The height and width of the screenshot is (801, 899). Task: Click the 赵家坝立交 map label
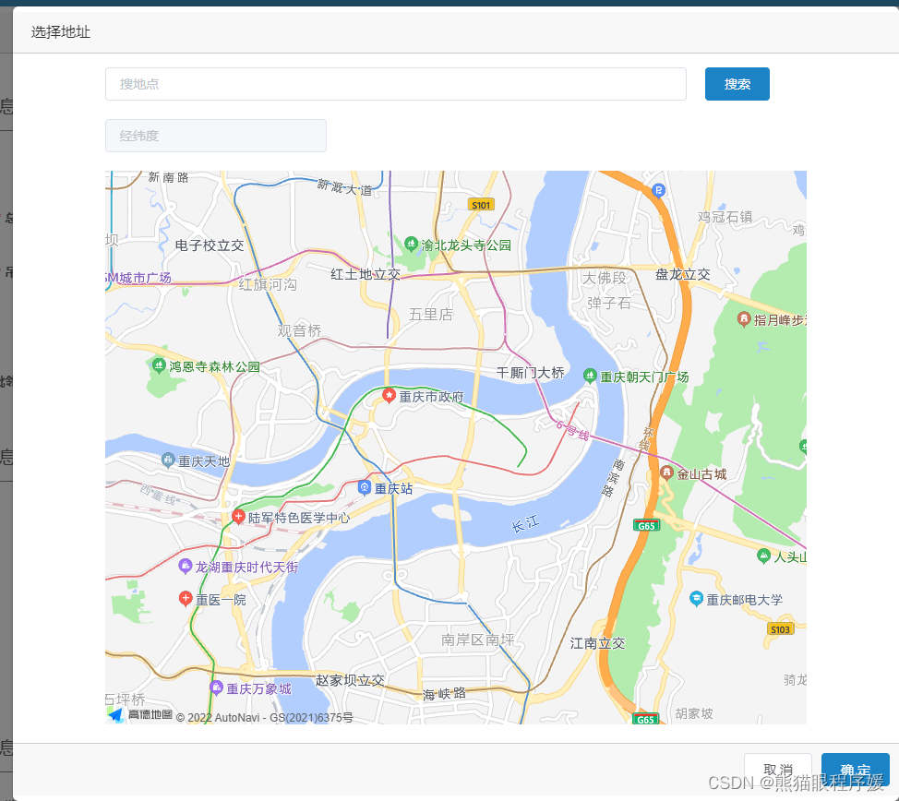point(350,680)
